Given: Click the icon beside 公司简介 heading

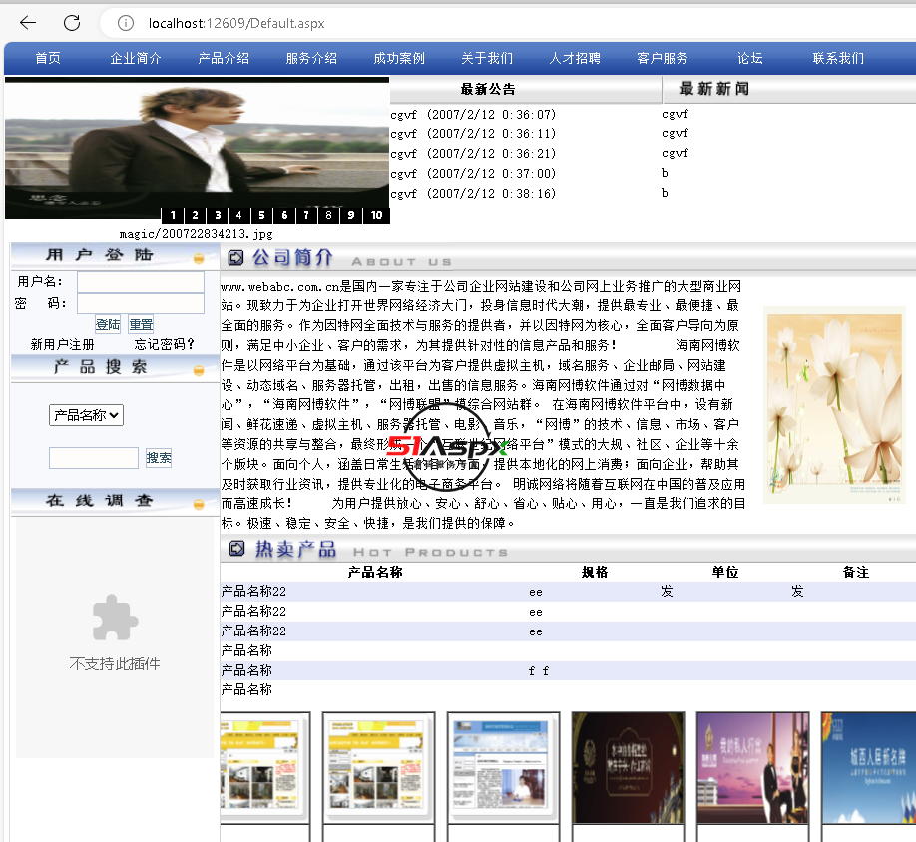Looking at the screenshot, I should click(235, 258).
